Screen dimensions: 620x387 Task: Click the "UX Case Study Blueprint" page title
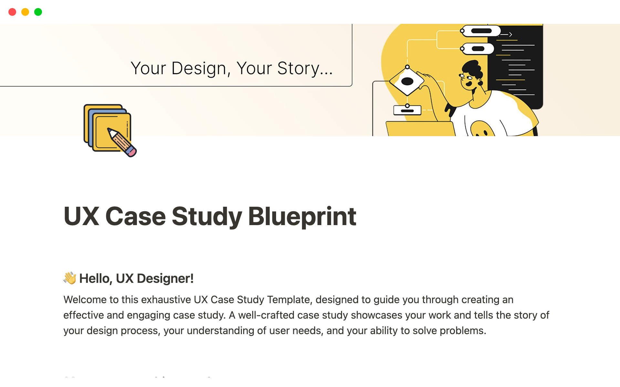(x=210, y=216)
